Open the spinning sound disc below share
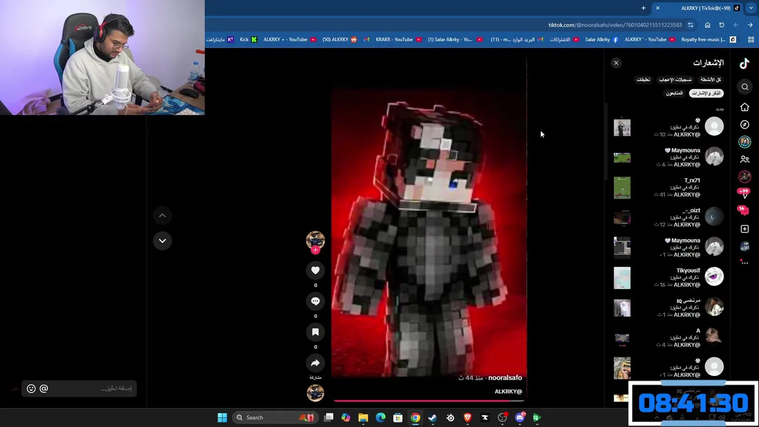The width and height of the screenshot is (759, 427). click(315, 393)
